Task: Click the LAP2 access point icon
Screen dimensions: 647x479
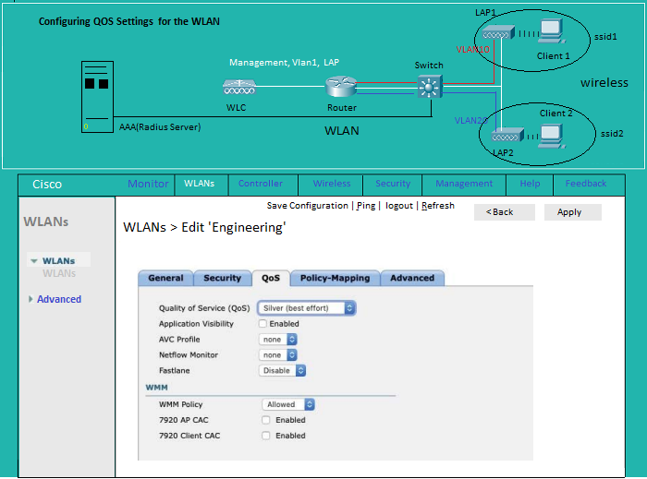Action: pyautogui.click(x=508, y=136)
